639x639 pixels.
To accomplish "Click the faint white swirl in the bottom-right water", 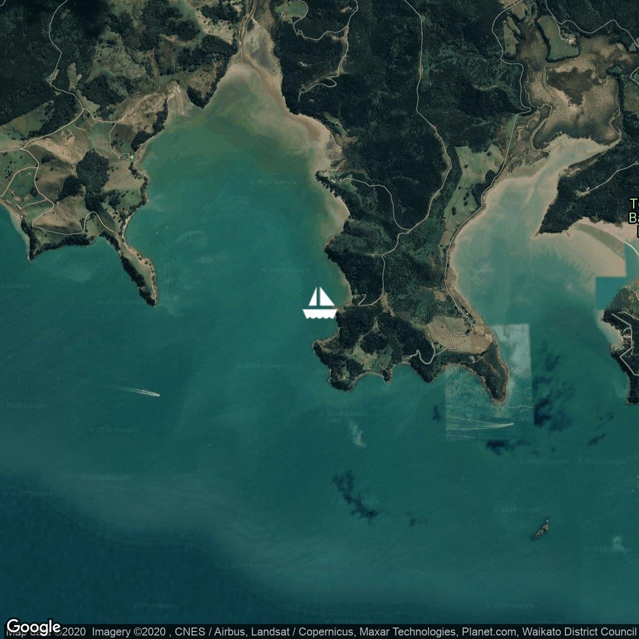I will click(618, 542).
